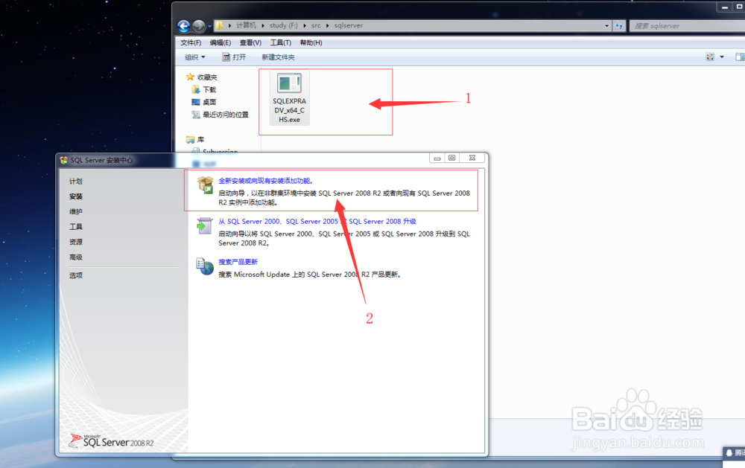
Task: Select 'src' in the address breadcrumb
Action: 316,25
